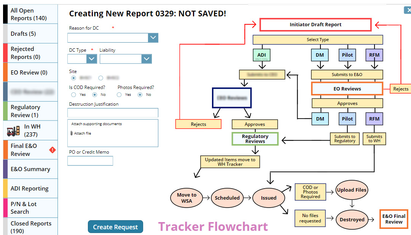Choose Yes for Photos Required
This screenshot has height=235, width=411.
click(x=119, y=95)
